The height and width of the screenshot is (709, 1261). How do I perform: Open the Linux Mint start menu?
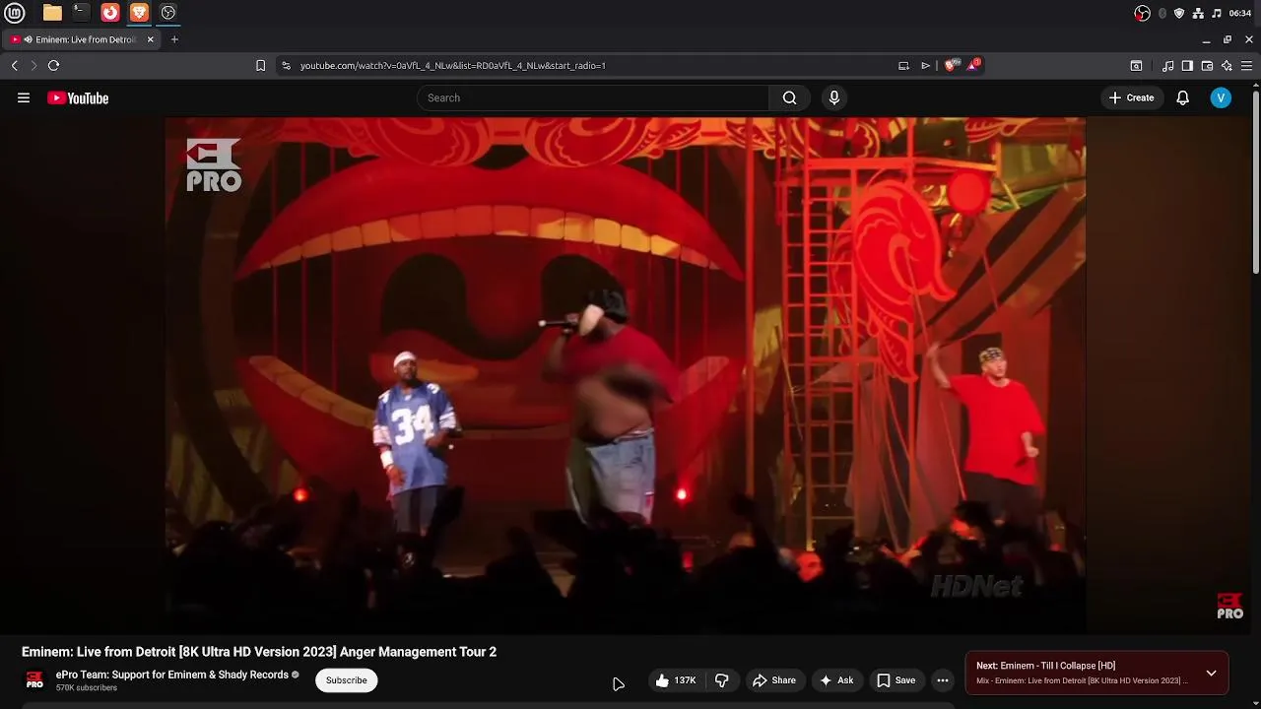pyautogui.click(x=14, y=13)
